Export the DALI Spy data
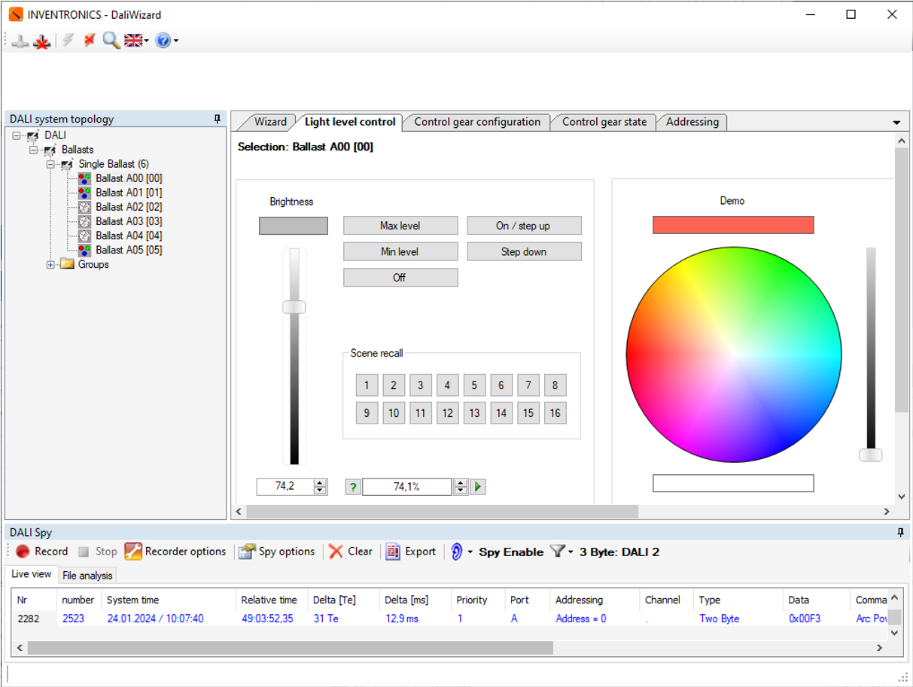This screenshot has width=913, height=687. point(411,552)
